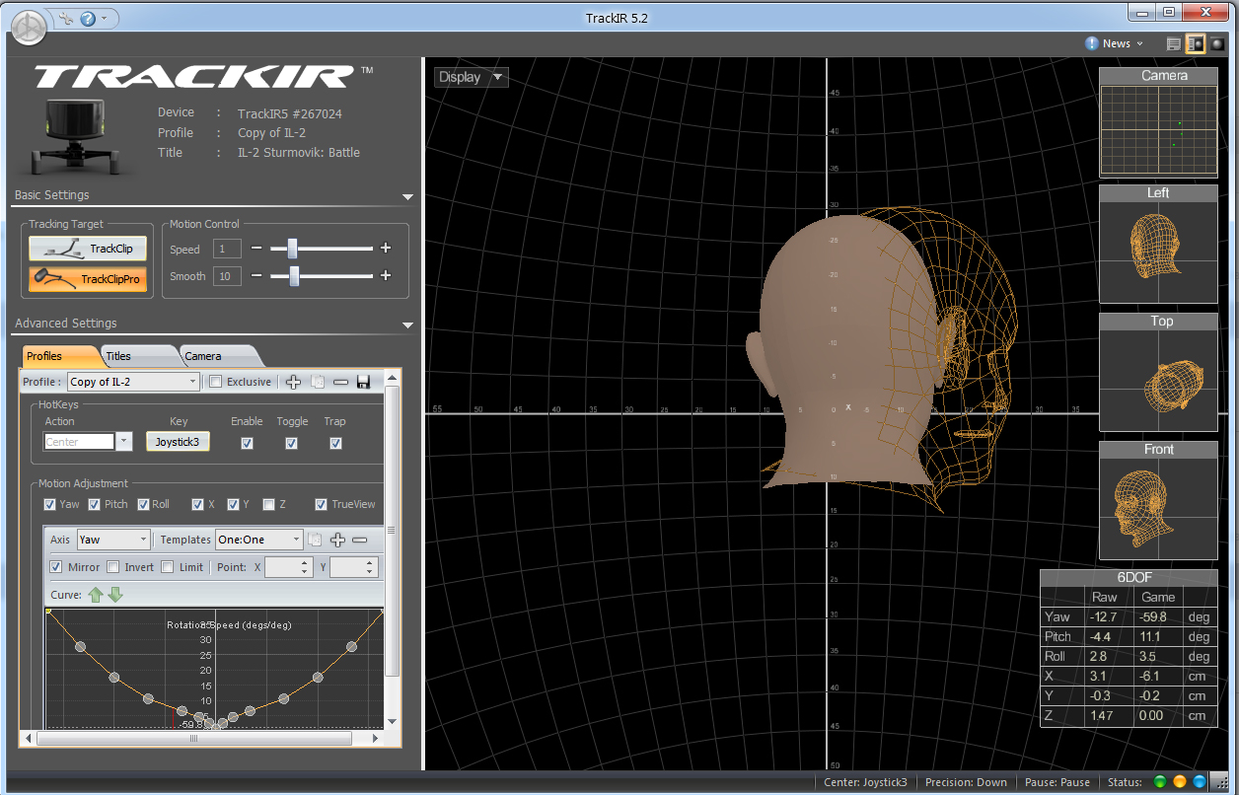This screenshot has width=1239, height=795.
Task: Save the profile with floppy disk icon
Action: [363, 382]
